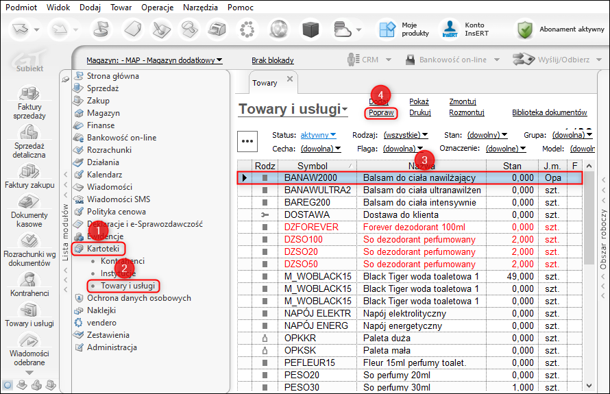Image resolution: width=610 pixels, height=394 pixels.
Task: Click the Dokumenty kasowe sidebar icon
Action: pos(27,203)
